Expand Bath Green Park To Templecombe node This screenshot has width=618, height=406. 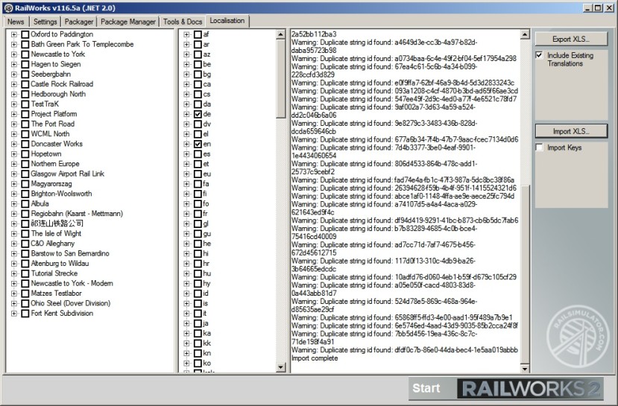pos(14,45)
